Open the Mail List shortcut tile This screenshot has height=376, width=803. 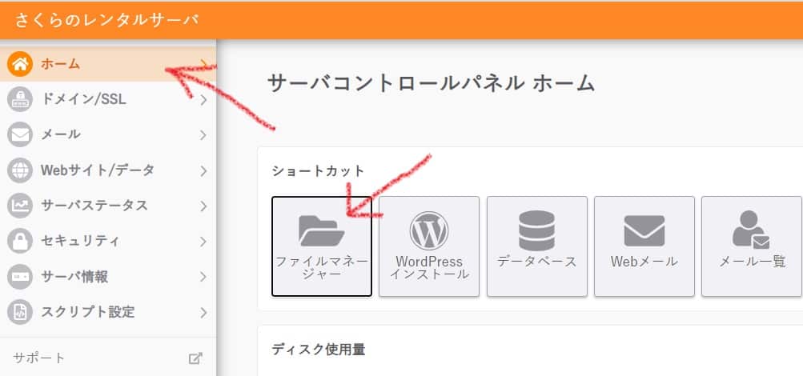click(751, 246)
